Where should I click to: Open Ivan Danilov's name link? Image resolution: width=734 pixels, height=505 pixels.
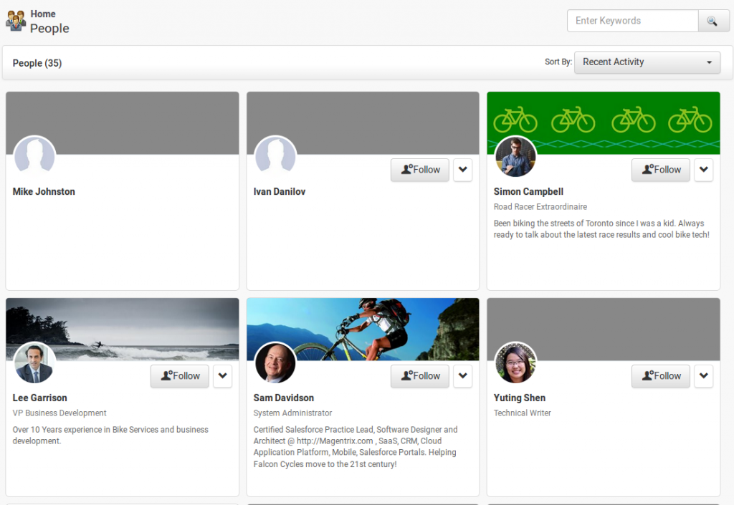[x=280, y=192]
